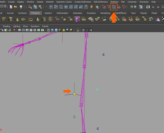This screenshot has width=164, height=133.
Task: Toggle the joints selection mask
Action: 56,7
